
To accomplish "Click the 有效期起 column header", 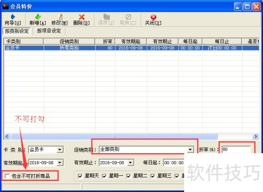I will [x=131, y=41].
